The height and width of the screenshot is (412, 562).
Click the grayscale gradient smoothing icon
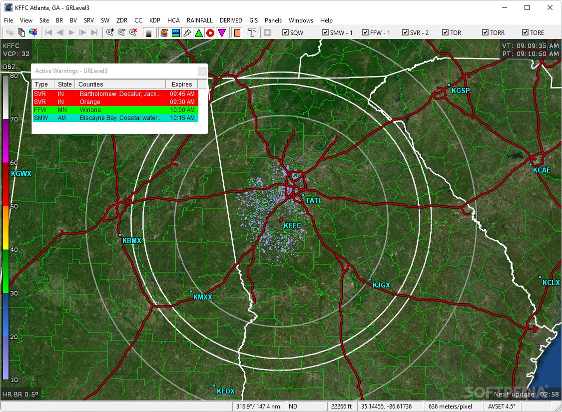(149, 32)
